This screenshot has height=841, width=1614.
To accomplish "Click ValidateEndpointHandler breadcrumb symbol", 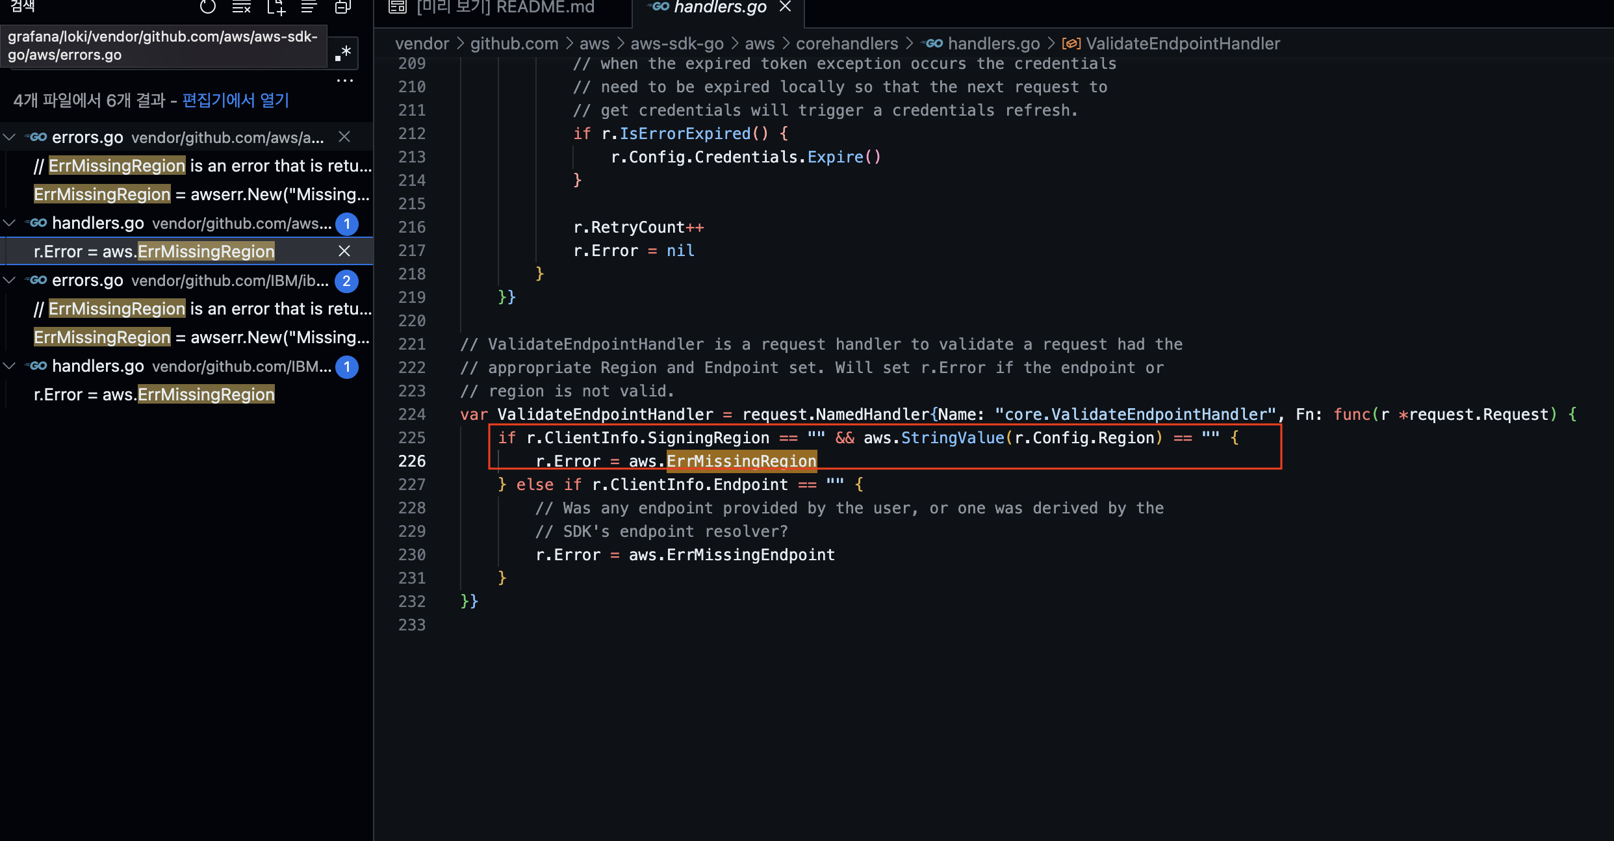I will pos(1183,44).
